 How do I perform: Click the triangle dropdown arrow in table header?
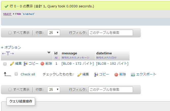click(x=49, y=53)
